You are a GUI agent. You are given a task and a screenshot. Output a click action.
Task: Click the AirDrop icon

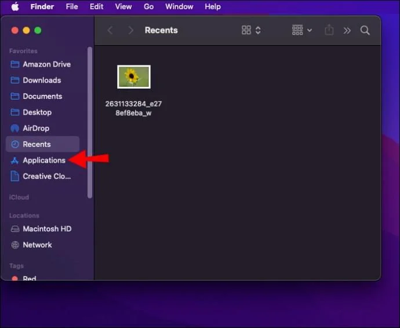click(x=15, y=128)
